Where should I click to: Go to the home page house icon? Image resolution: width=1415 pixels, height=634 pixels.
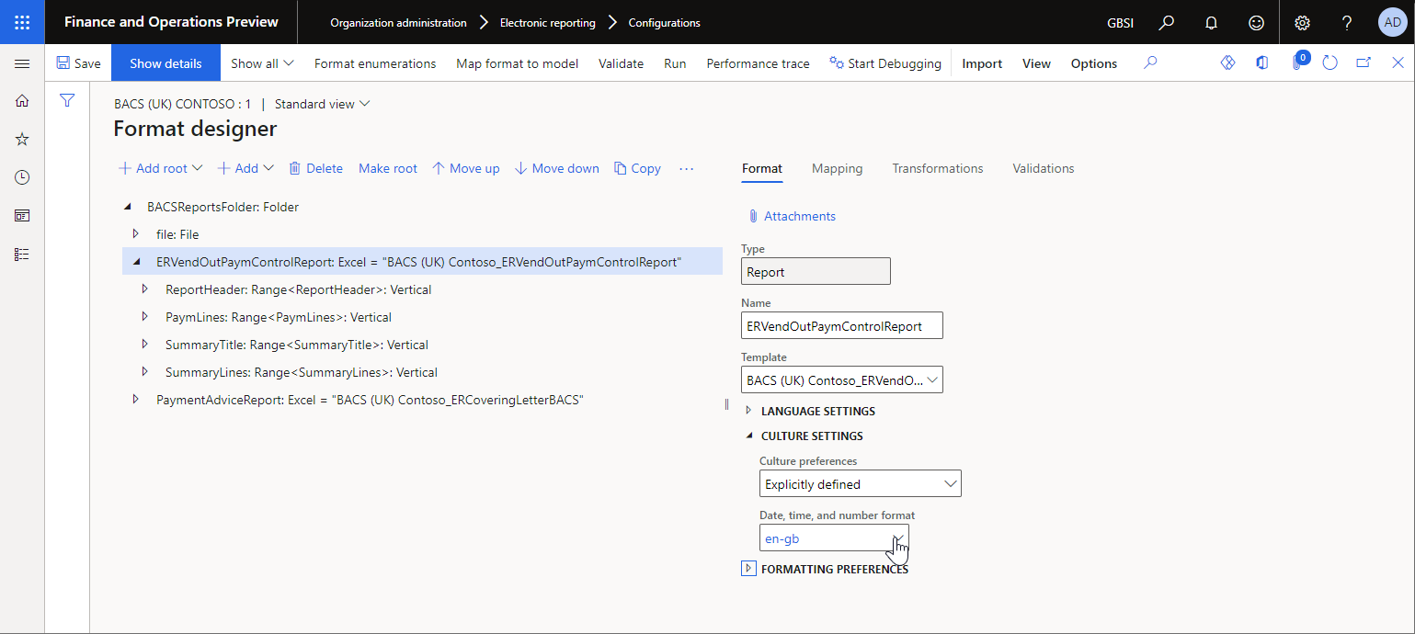pyautogui.click(x=21, y=100)
